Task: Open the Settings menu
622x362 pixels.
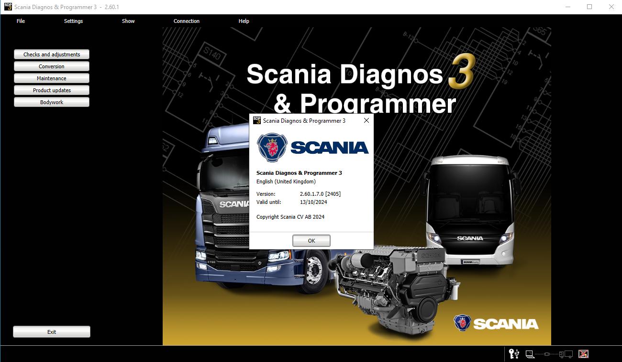Action: pyautogui.click(x=73, y=21)
